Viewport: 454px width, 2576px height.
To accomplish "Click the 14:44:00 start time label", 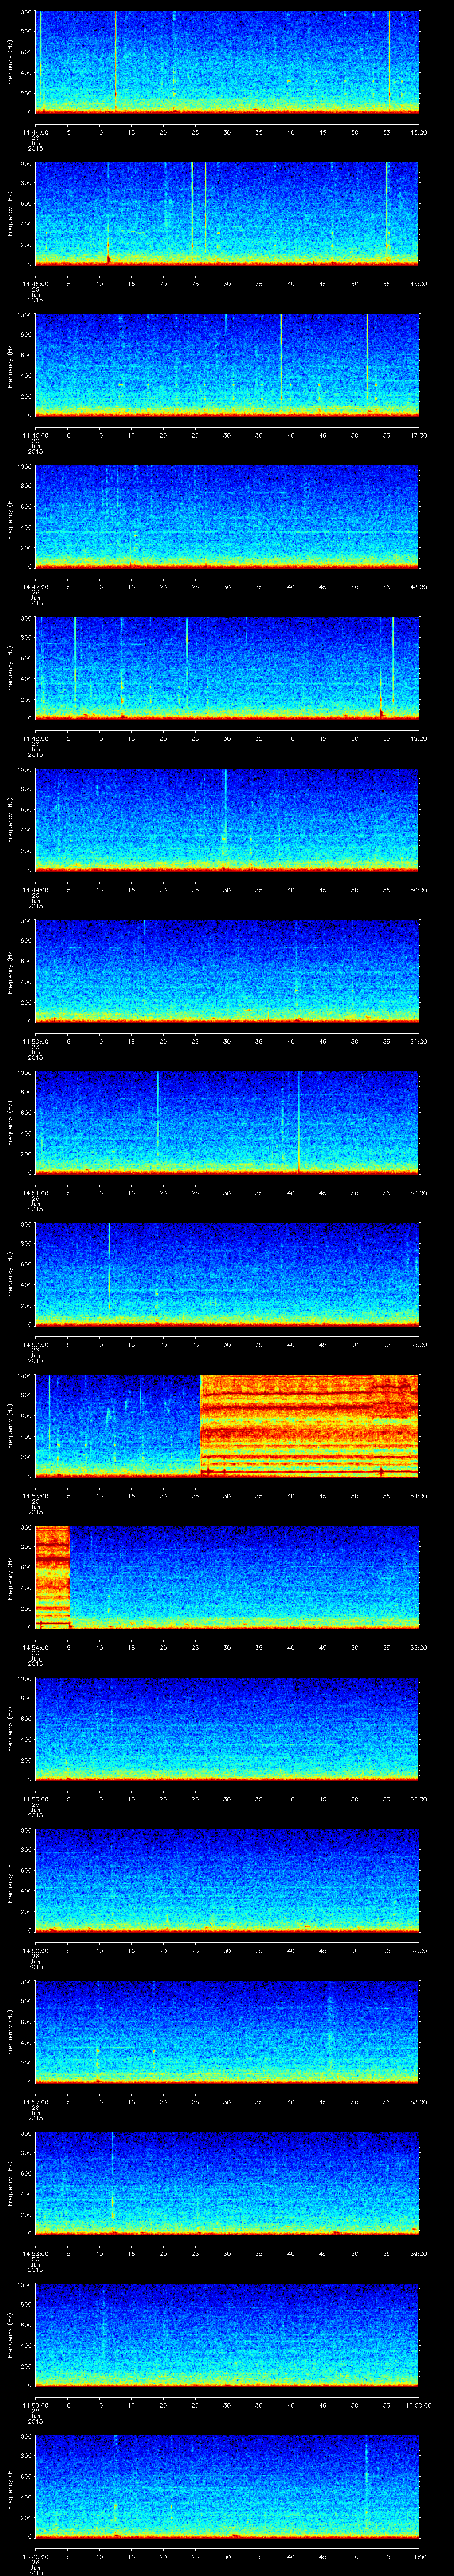I will (x=35, y=132).
